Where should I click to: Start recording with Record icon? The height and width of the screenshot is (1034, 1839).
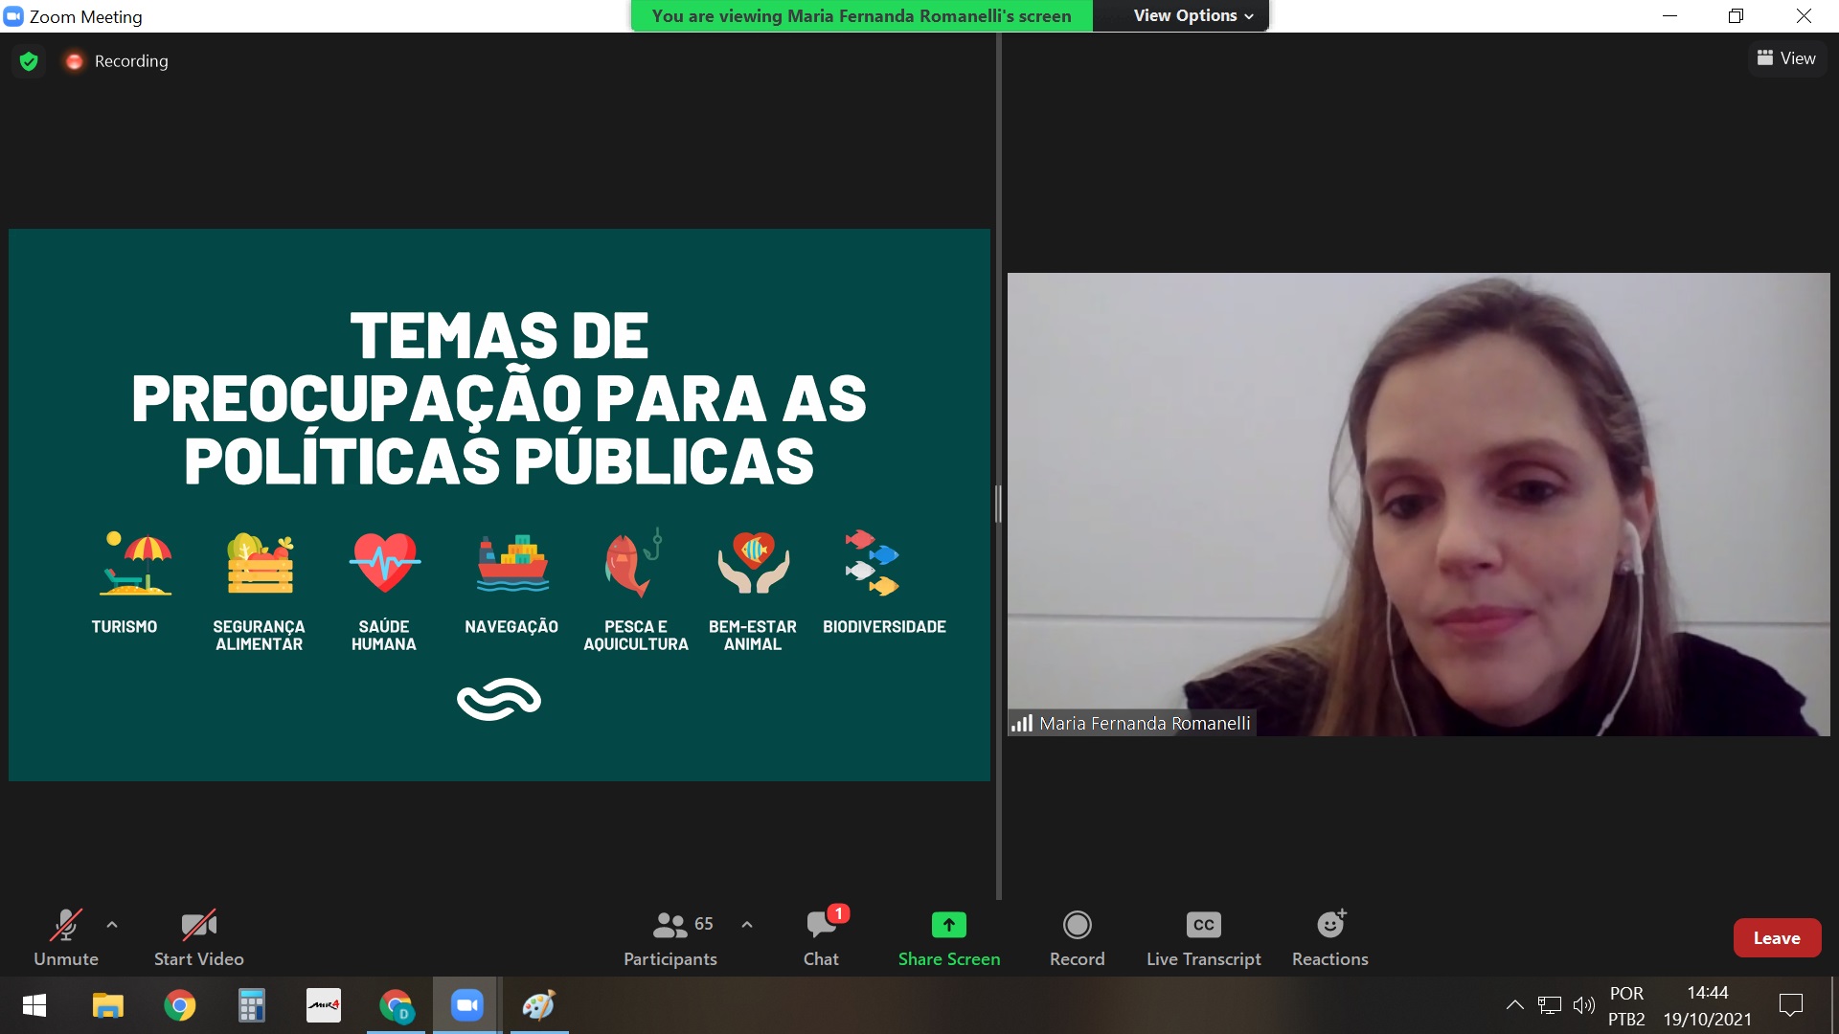[x=1077, y=925]
